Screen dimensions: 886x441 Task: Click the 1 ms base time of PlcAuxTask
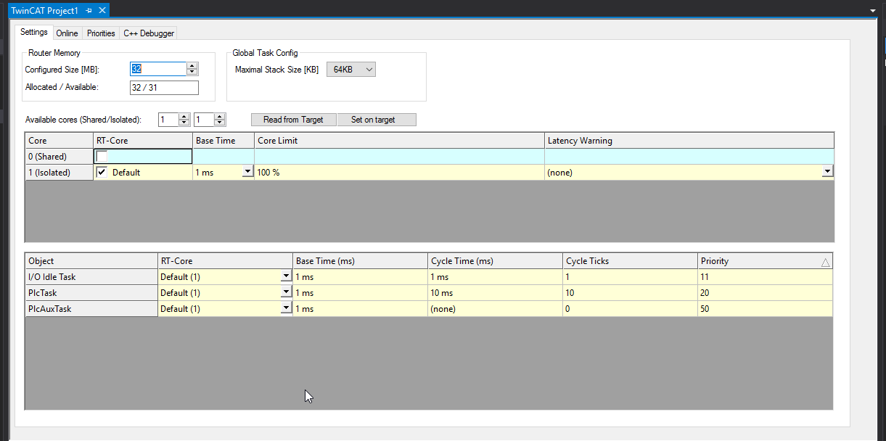click(x=361, y=309)
